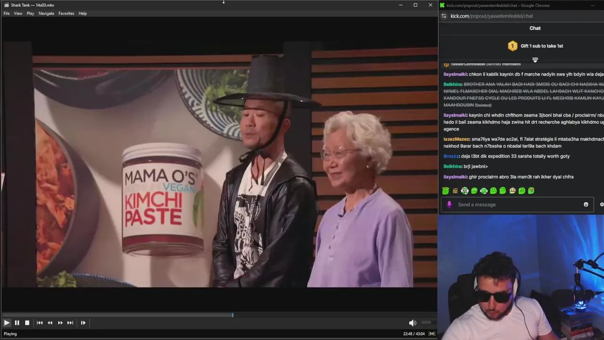Viewport: 604px width, 340px height.
Task: Click the status bar icon beside the time
Action: [432, 334]
